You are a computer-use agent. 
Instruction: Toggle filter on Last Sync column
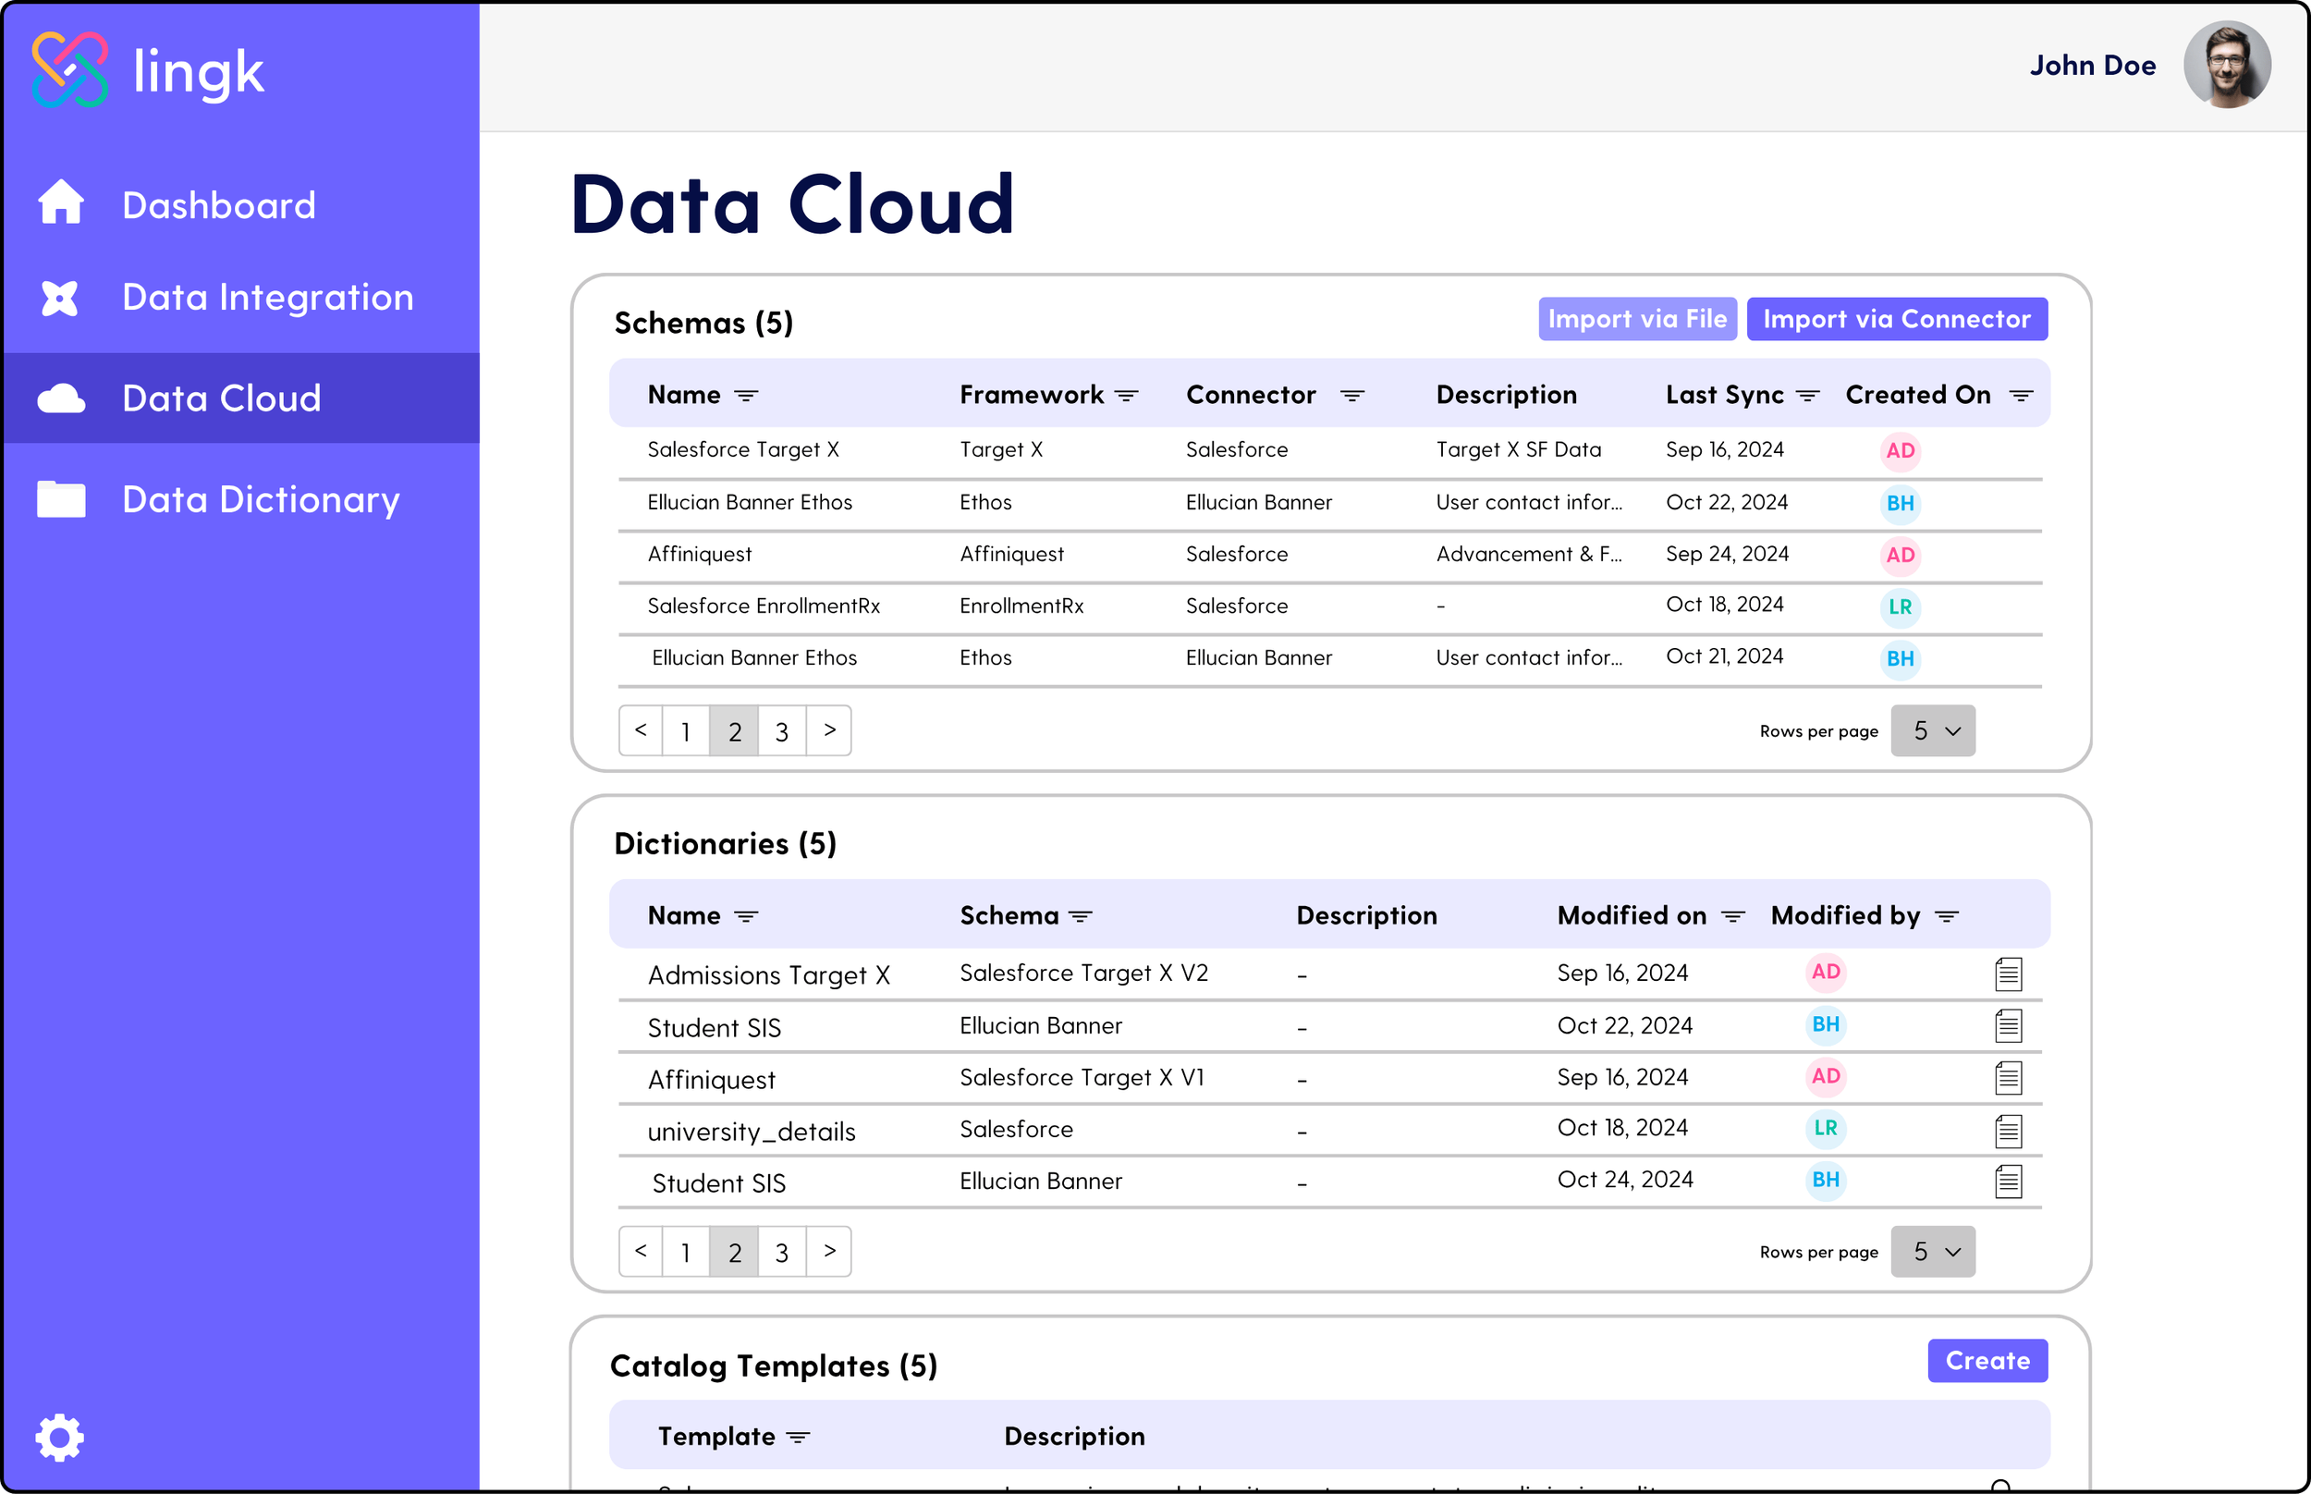tap(1809, 395)
